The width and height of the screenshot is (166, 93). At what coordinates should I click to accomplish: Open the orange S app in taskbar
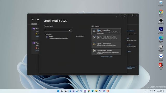(108, 91)
